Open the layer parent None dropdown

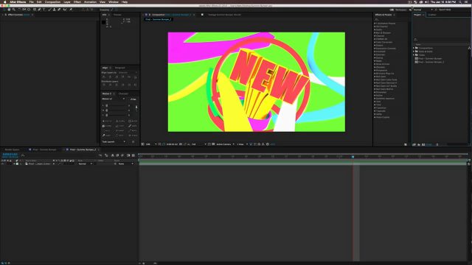click(126, 163)
